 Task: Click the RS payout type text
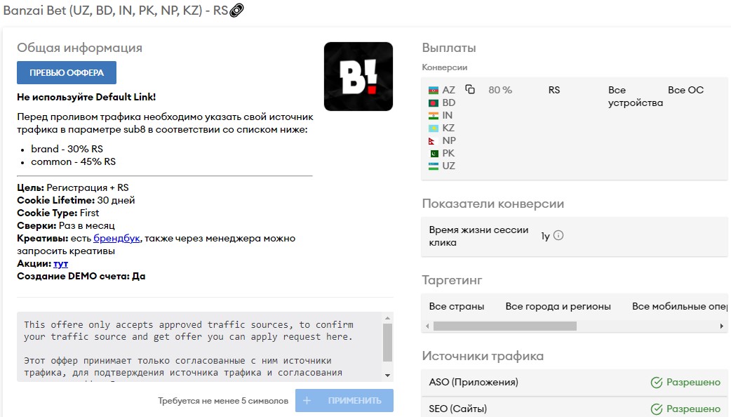[x=554, y=90]
